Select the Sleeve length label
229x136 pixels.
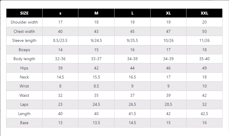[x=24, y=40]
